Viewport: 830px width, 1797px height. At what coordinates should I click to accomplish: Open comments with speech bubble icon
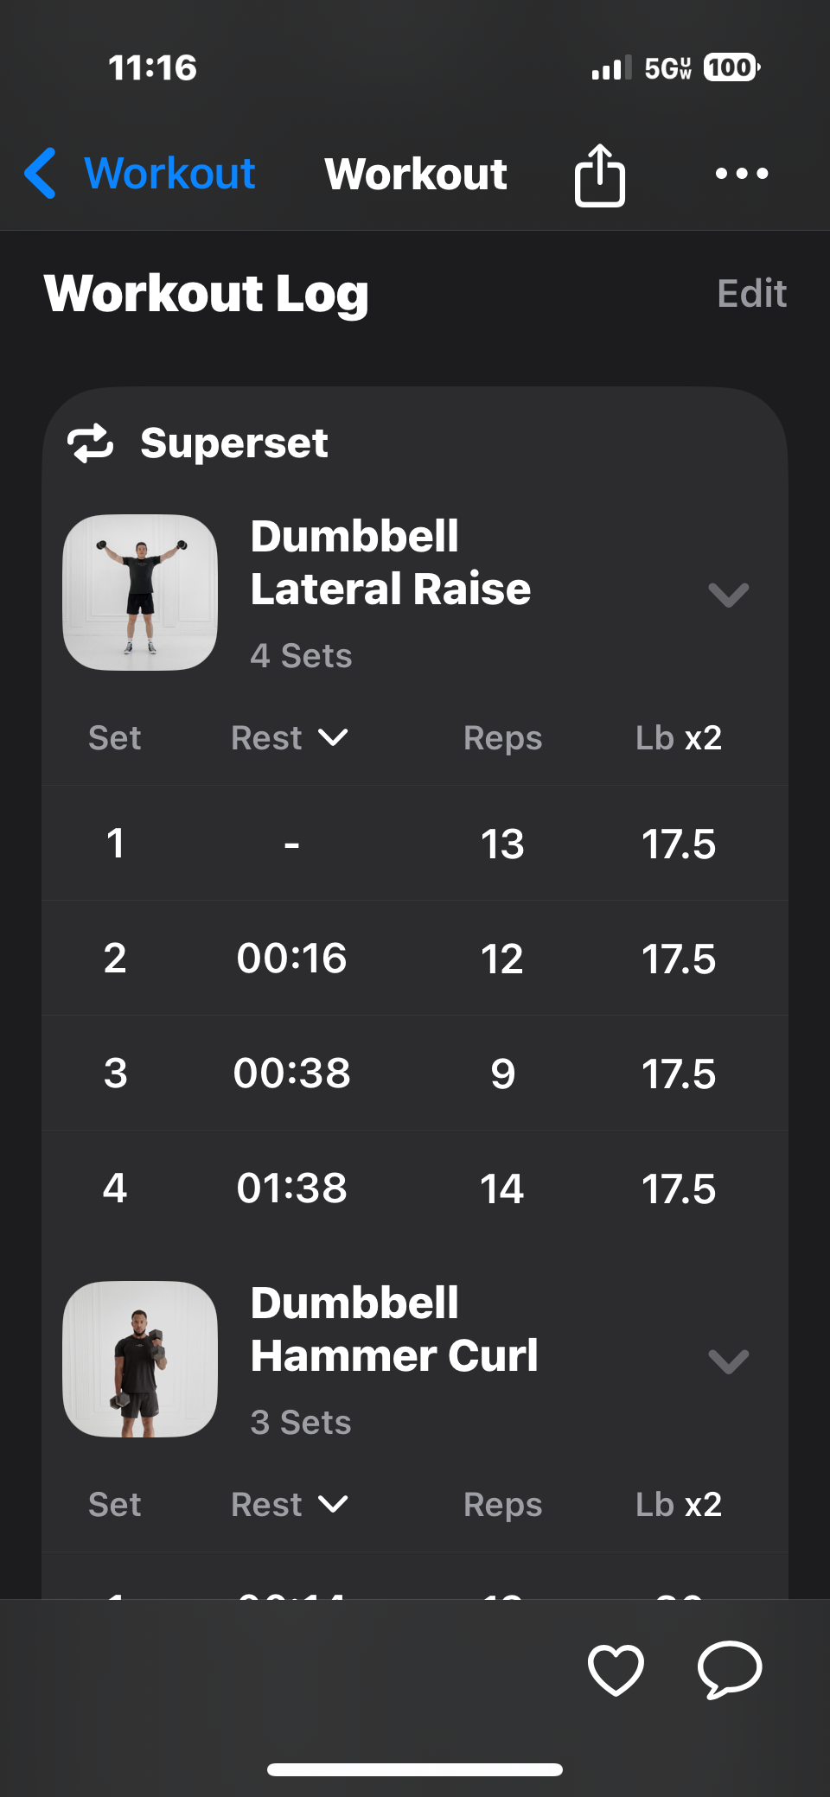pos(730,1669)
